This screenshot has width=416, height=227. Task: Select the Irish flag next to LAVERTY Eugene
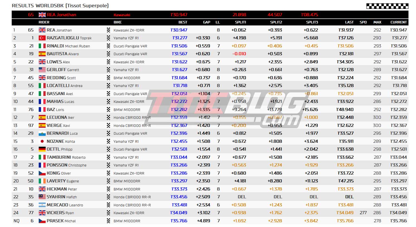click(x=42, y=181)
